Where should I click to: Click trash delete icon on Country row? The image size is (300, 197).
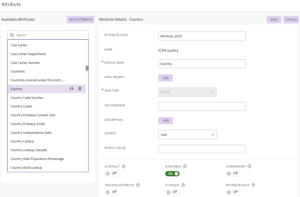point(80,89)
